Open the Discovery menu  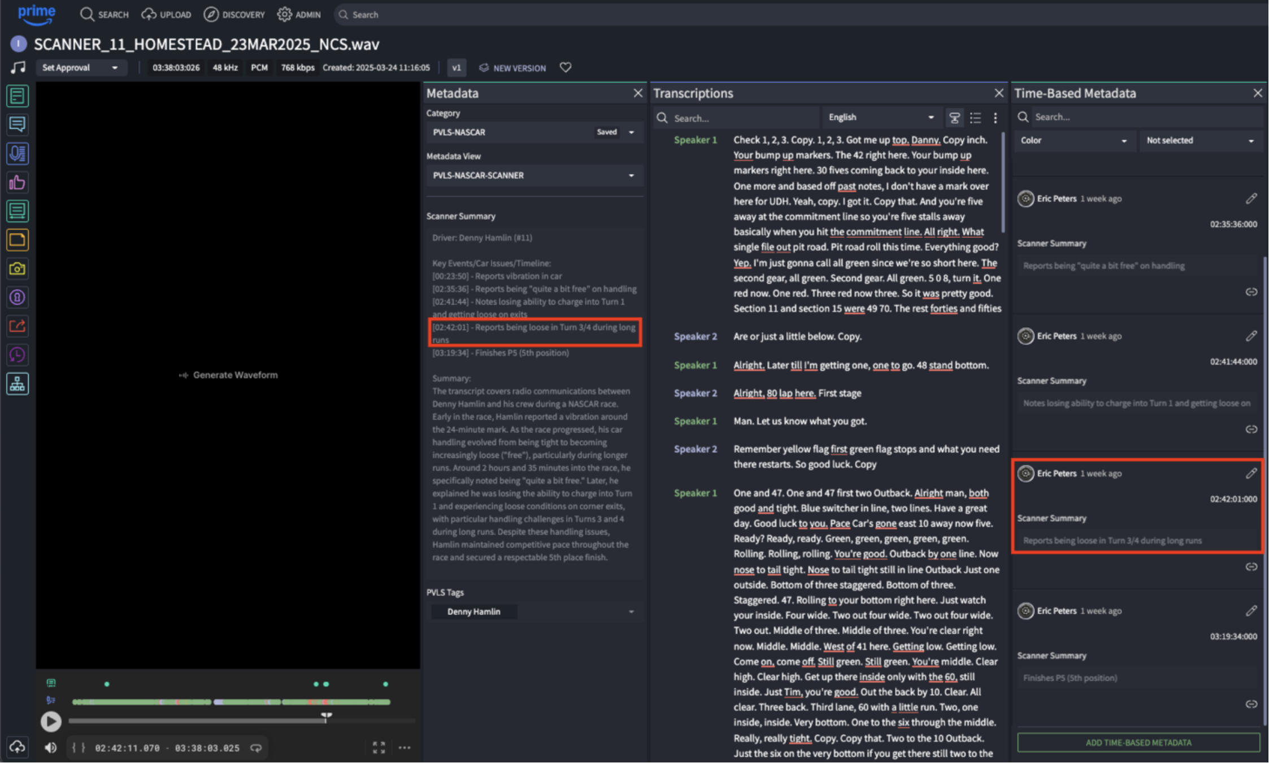click(234, 15)
